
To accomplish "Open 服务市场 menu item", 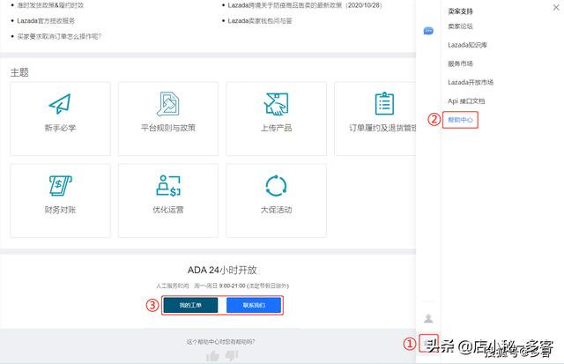I will click(x=460, y=63).
